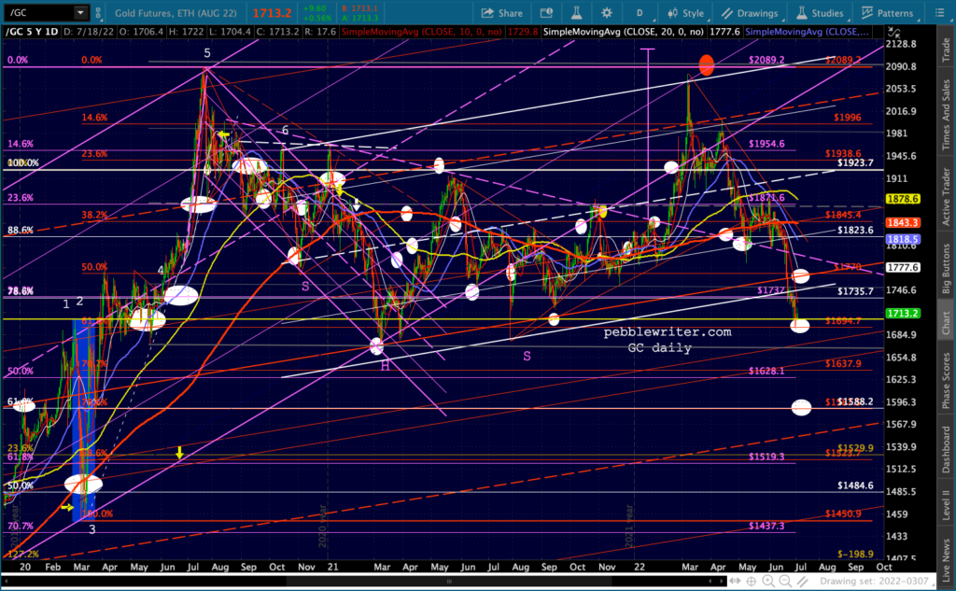956x591 pixels.
Task: Click the $1735.7 white level label
Action: 855,291
